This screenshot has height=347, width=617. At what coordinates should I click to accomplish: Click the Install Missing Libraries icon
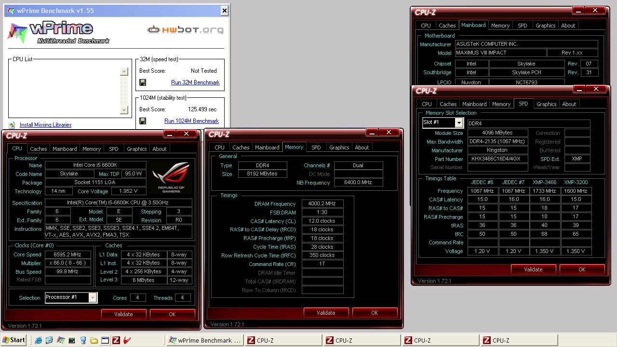12,125
